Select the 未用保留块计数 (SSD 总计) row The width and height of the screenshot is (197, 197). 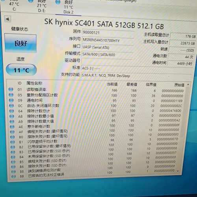[94, 155]
